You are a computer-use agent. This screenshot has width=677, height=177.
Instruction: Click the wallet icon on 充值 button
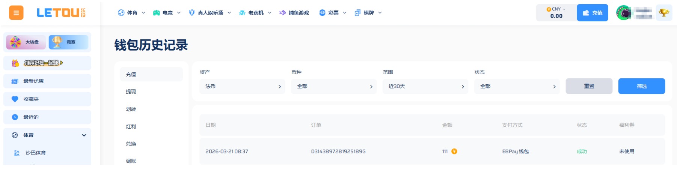tap(586, 13)
